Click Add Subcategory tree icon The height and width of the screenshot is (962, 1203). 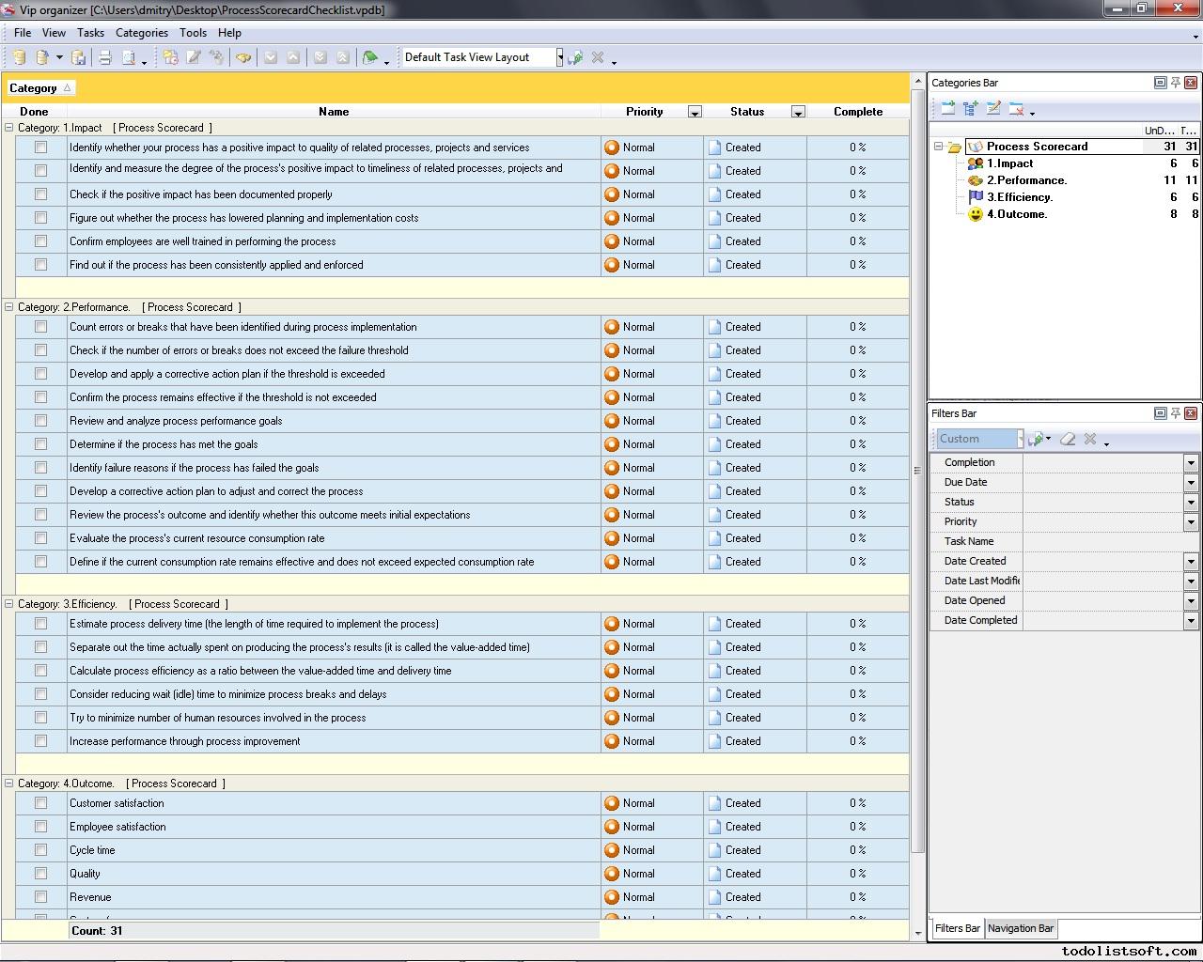(970, 109)
